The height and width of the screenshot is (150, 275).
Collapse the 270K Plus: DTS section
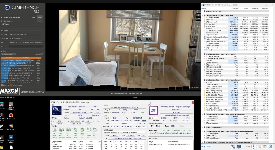point(202,54)
